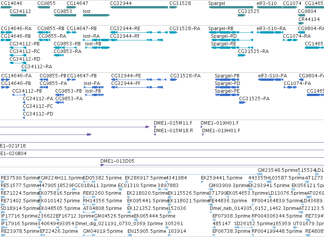Select protein CG32944-PF glyph line
The height and width of the screenshot is (237, 324).
[x=137, y=87]
